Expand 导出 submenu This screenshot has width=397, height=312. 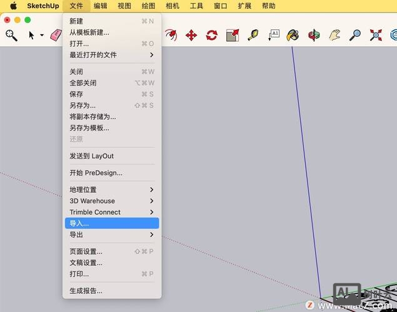(112, 235)
